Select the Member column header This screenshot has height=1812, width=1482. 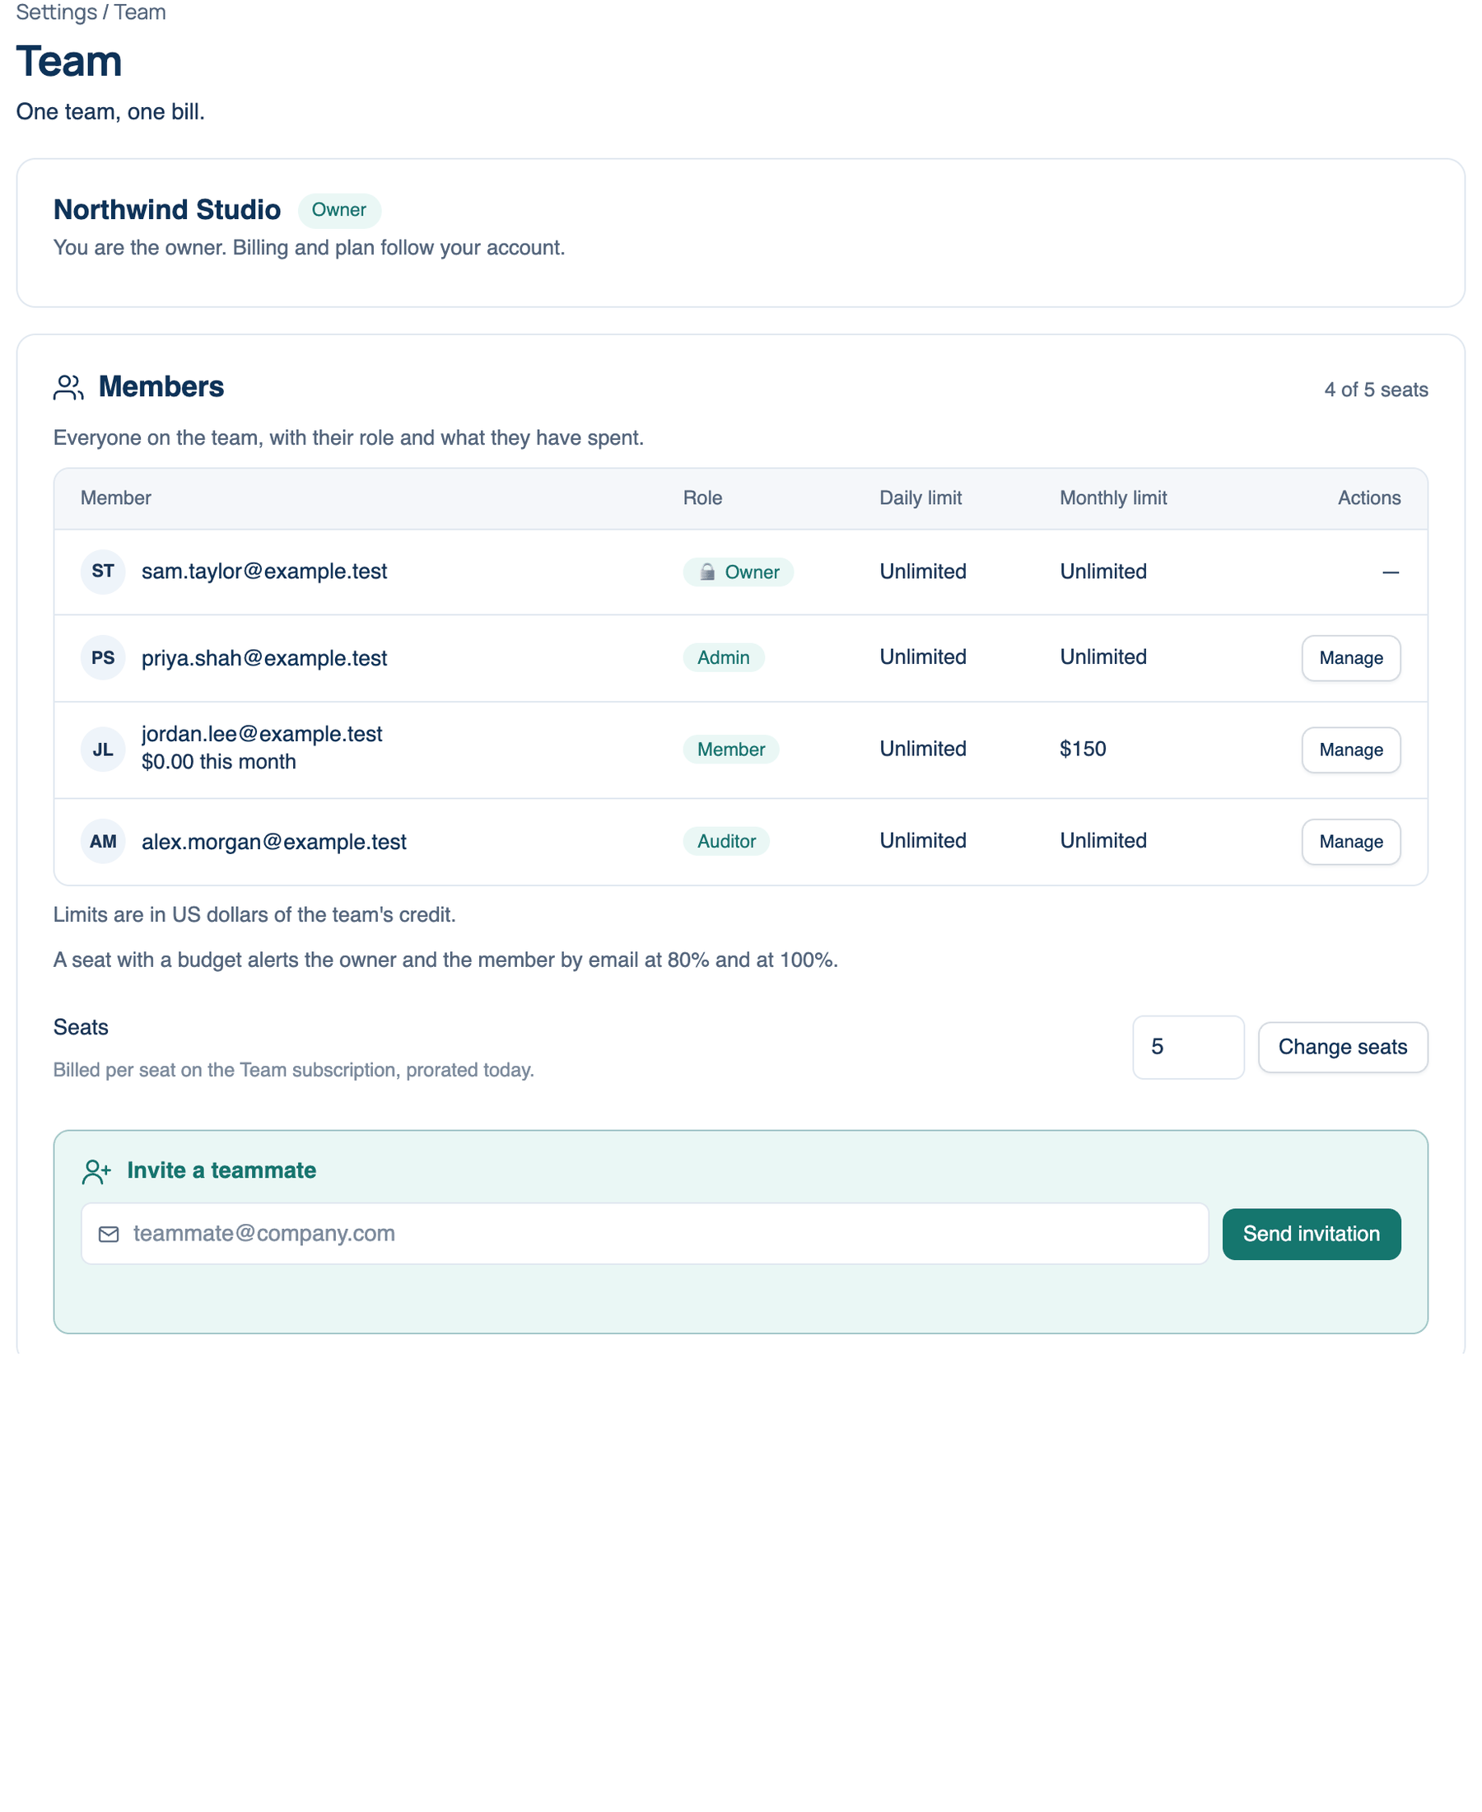point(115,497)
